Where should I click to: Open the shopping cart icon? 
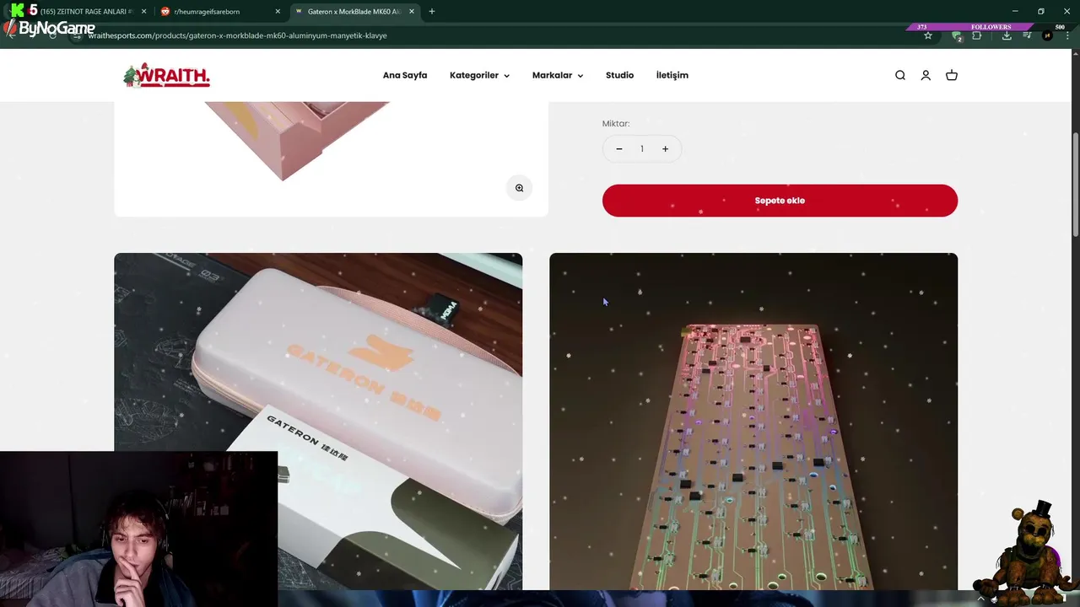coord(952,75)
